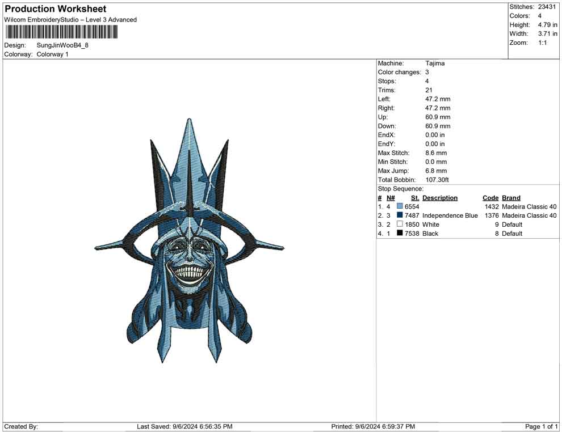Click the Black 7538 thread swatch
The image size is (562, 432).
coord(400,233)
